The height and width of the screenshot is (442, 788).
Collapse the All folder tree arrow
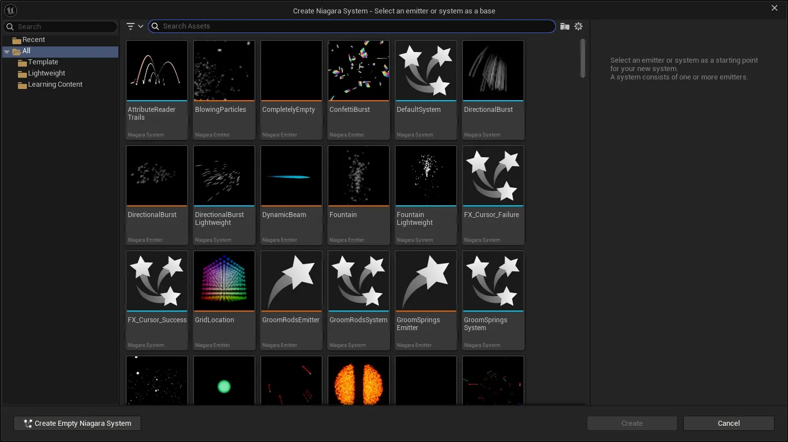7,51
